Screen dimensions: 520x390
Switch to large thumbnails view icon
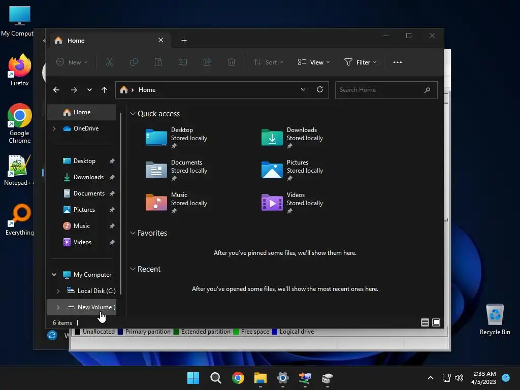(436, 322)
